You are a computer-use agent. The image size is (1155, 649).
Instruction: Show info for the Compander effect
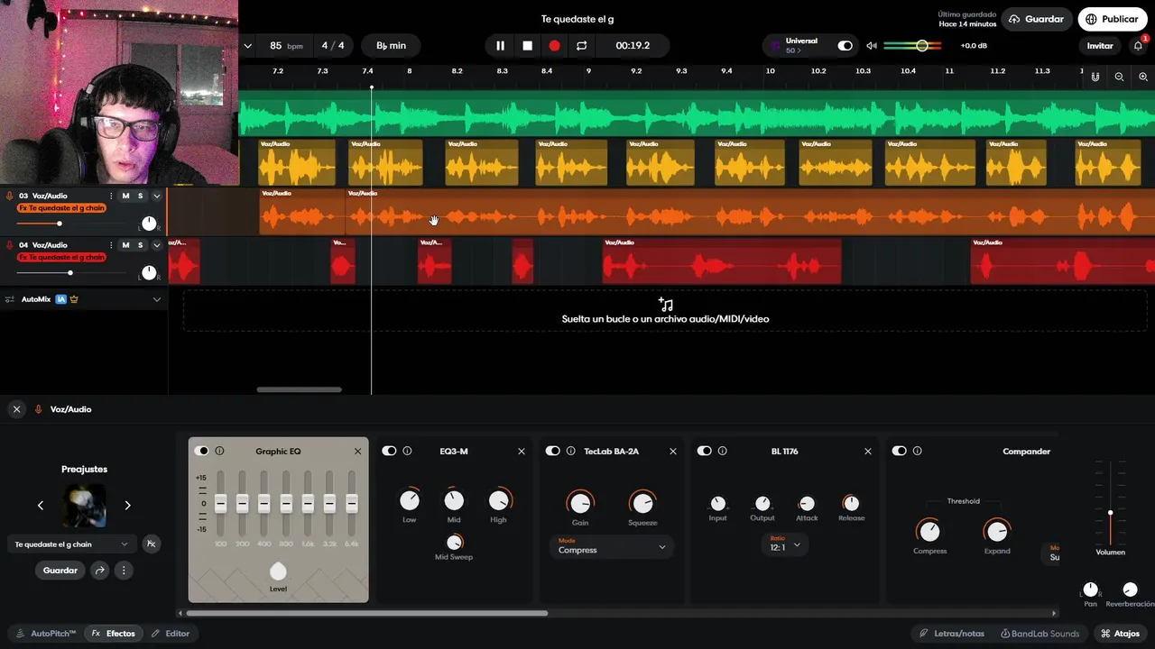tap(918, 451)
